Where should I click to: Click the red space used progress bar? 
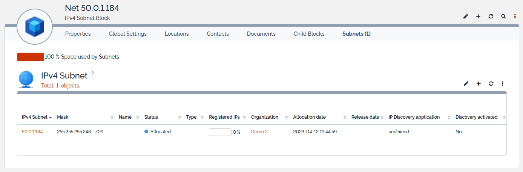tap(31, 57)
